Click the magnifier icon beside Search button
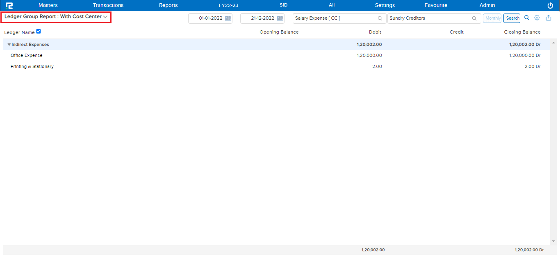 tap(527, 18)
